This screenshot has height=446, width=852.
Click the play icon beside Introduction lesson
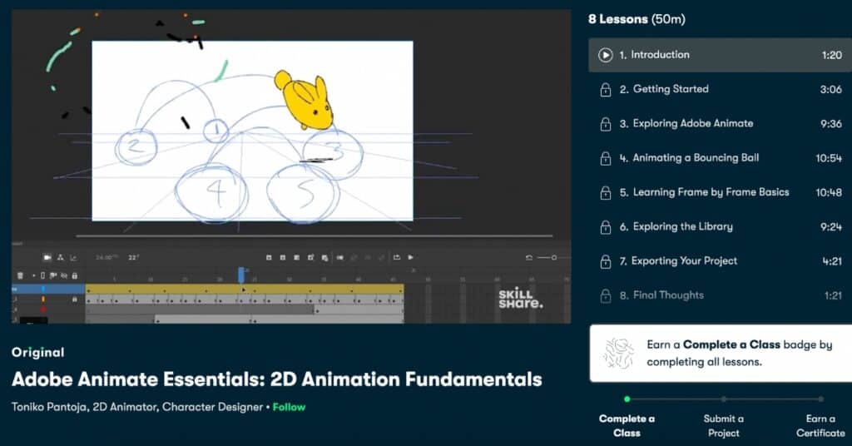pyautogui.click(x=606, y=56)
